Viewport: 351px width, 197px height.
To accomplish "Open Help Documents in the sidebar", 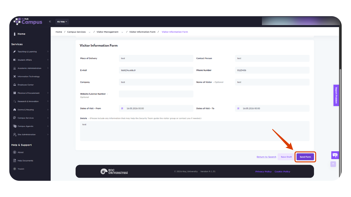I will point(25,161).
